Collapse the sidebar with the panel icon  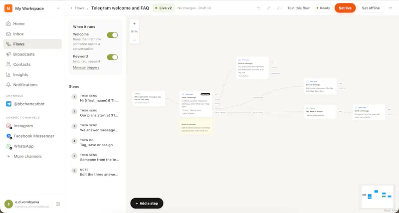pyautogui.click(x=58, y=204)
